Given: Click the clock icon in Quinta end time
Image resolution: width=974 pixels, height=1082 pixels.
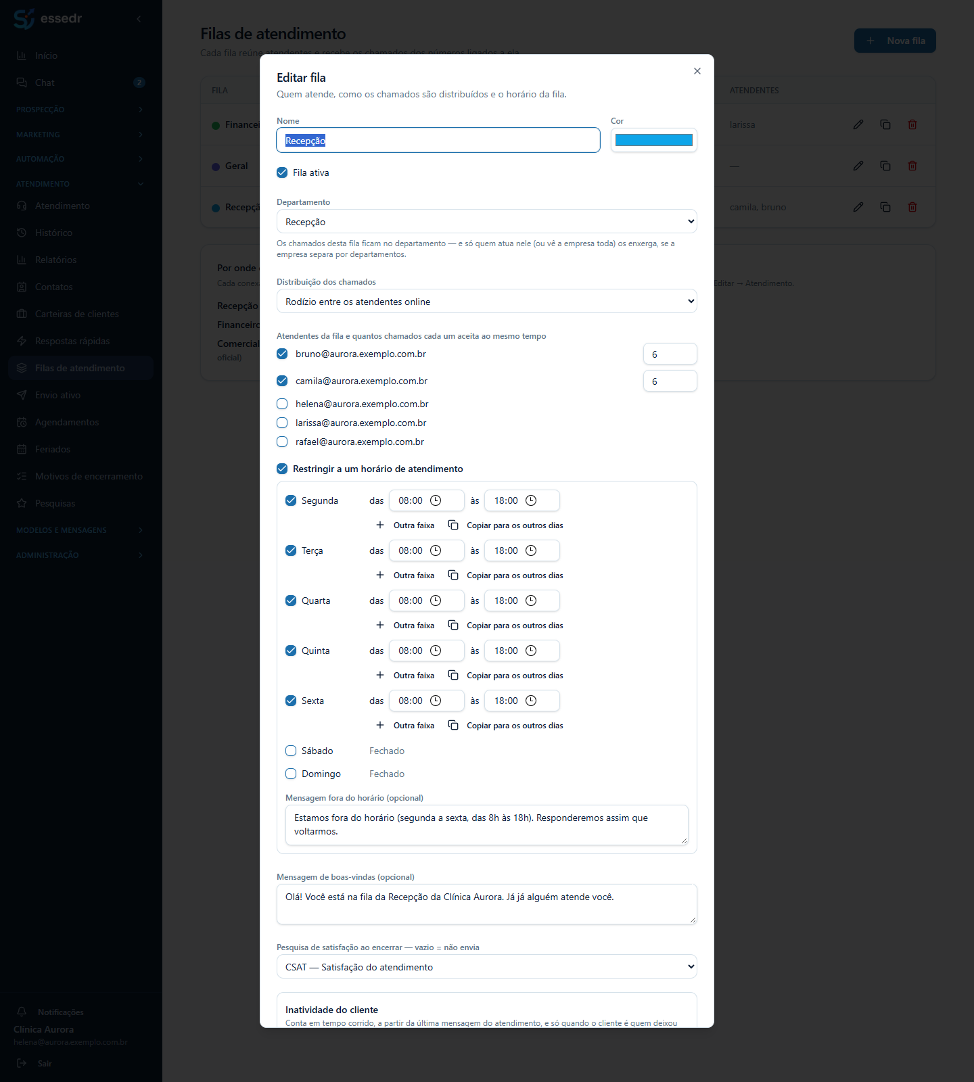Looking at the screenshot, I should click(x=531, y=651).
